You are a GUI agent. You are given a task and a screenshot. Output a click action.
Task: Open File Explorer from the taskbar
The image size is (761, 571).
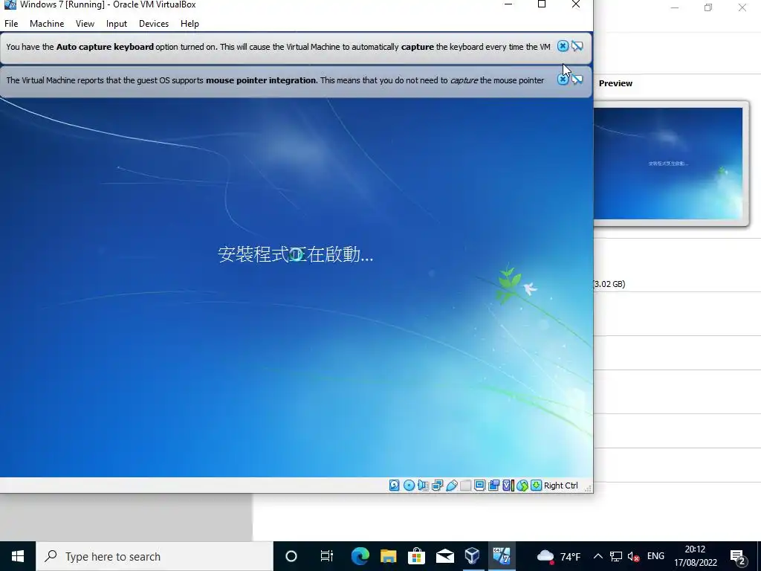[388, 556]
